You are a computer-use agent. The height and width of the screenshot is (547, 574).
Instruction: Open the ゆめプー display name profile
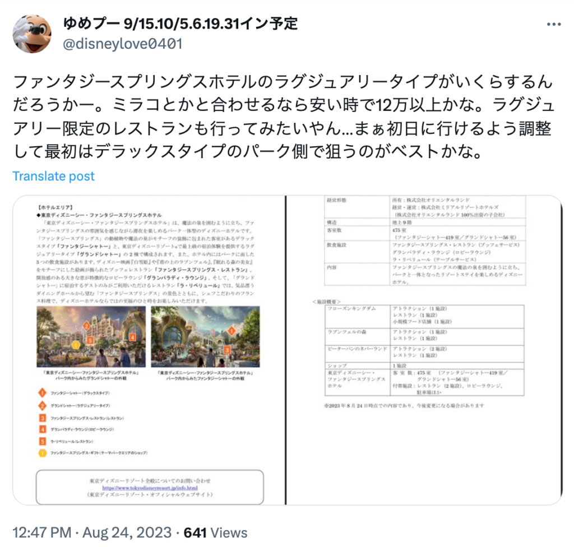[180, 24]
